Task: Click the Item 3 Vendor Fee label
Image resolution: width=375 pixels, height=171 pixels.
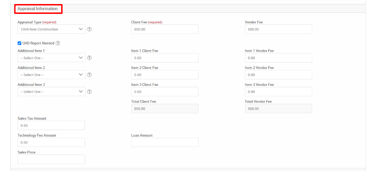Action: click(x=259, y=85)
